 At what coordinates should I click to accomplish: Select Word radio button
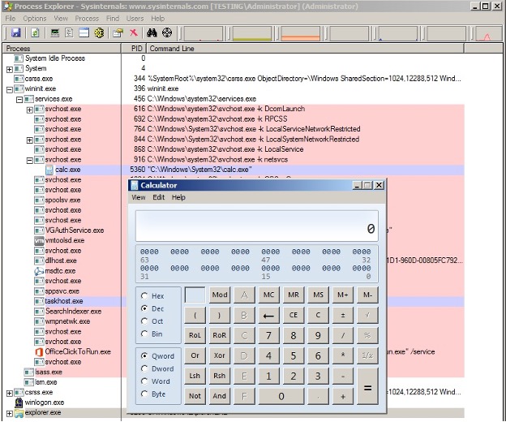tap(144, 381)
